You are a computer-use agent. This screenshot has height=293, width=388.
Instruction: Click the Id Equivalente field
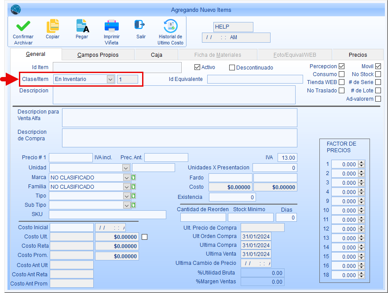(x=255, y=79)
